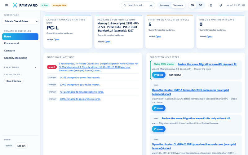Viewport: 248px width, 155px height.
Task: Click Save this view button
Action: pos(14,81)
